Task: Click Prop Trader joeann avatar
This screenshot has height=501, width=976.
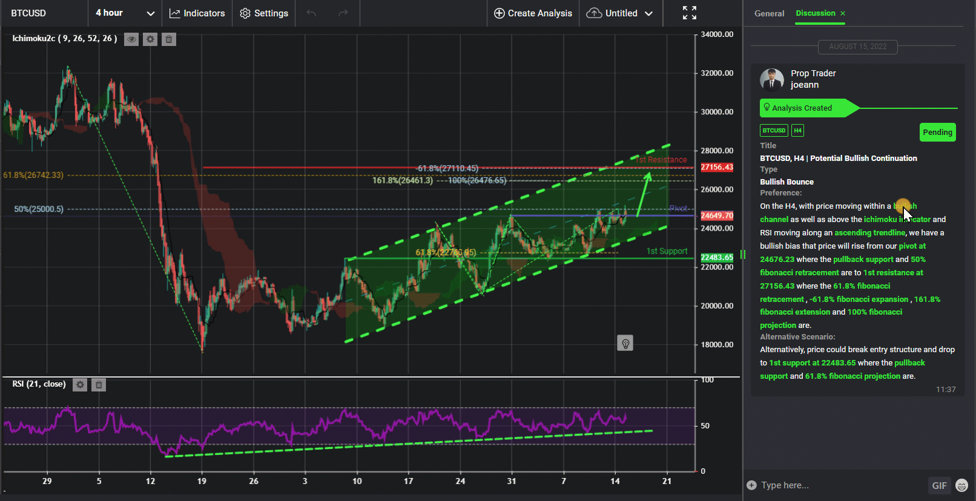Action: point(772,80)
